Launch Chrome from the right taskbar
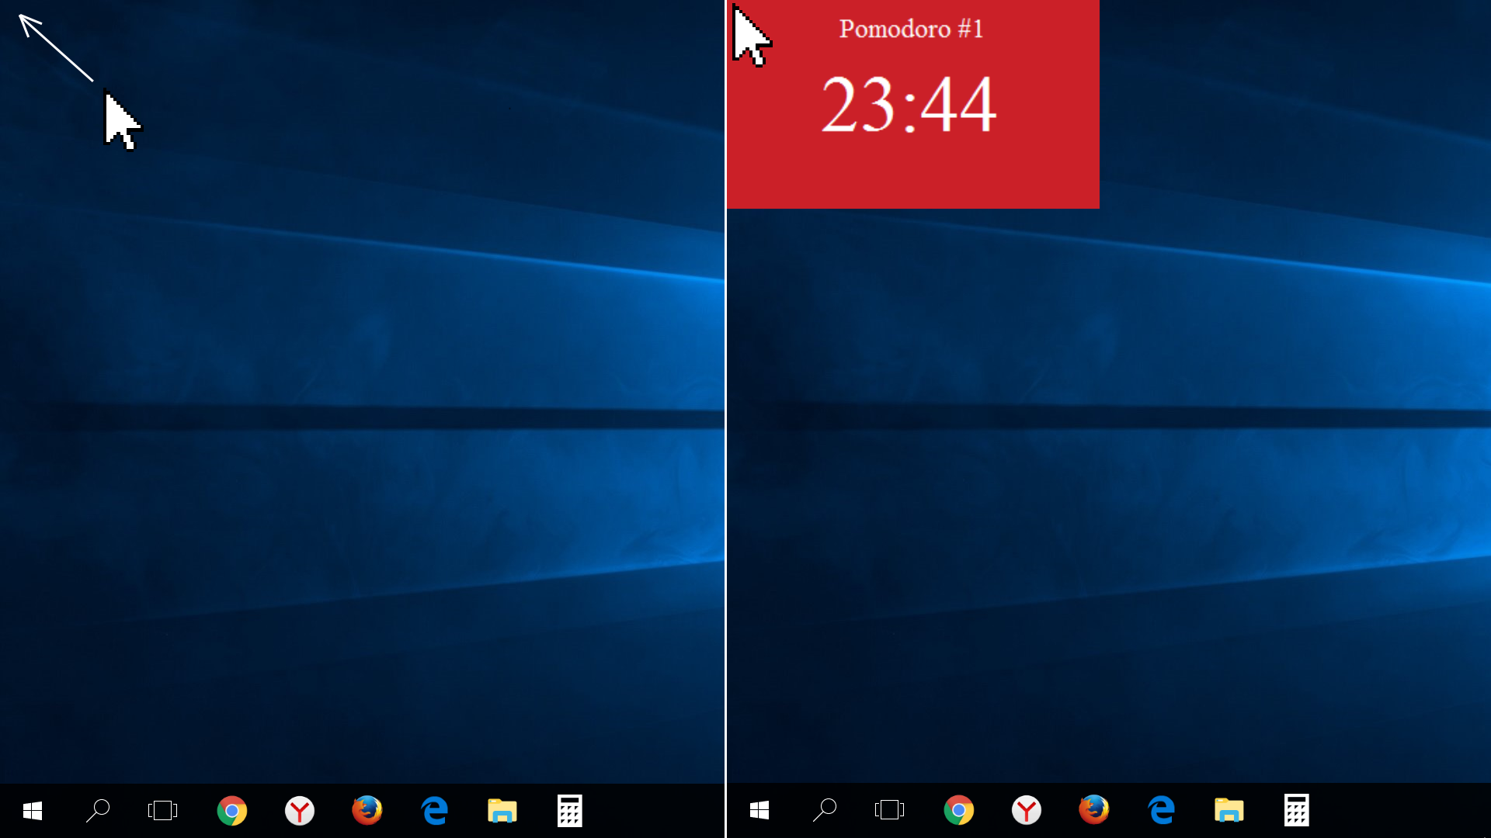 click(x=958, y=810)
